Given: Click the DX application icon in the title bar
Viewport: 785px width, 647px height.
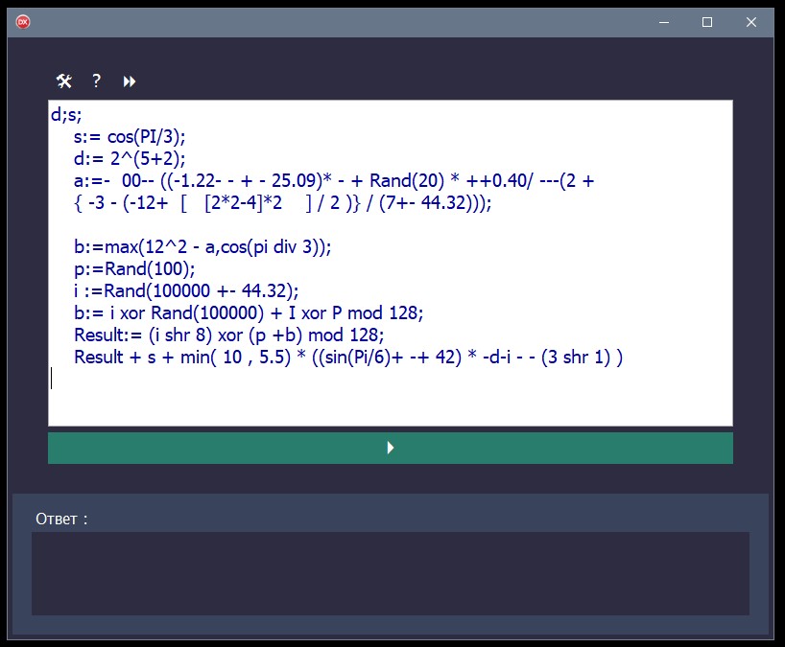Looking at the screenshot, I should (22, 19).
